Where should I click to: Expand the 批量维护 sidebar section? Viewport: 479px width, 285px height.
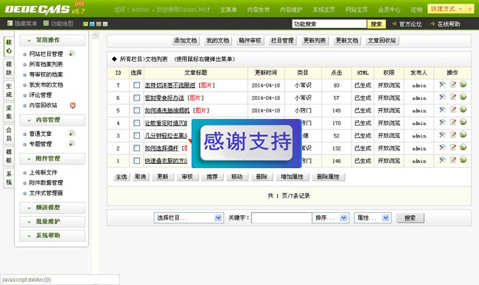point(52,222)
